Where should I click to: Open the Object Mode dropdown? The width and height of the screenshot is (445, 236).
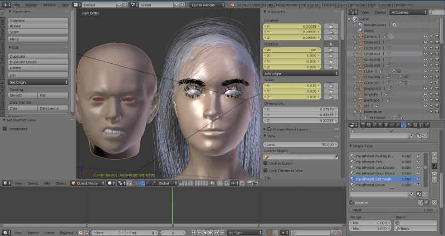click(87, 183)
